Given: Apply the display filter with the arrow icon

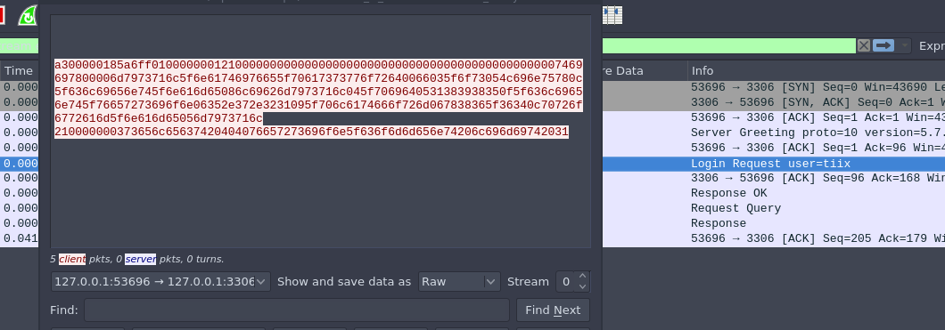Looking at the screenshot, I should point(883,45).
